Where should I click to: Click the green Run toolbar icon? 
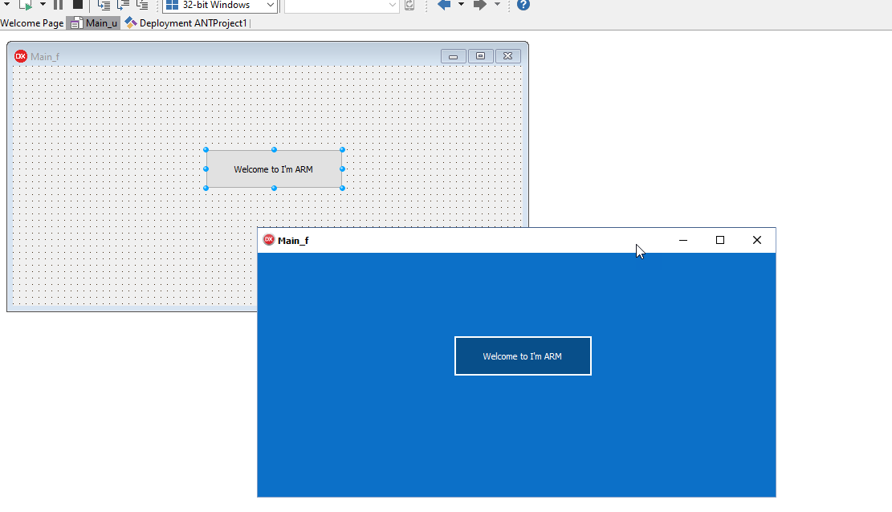pos(25,5)
